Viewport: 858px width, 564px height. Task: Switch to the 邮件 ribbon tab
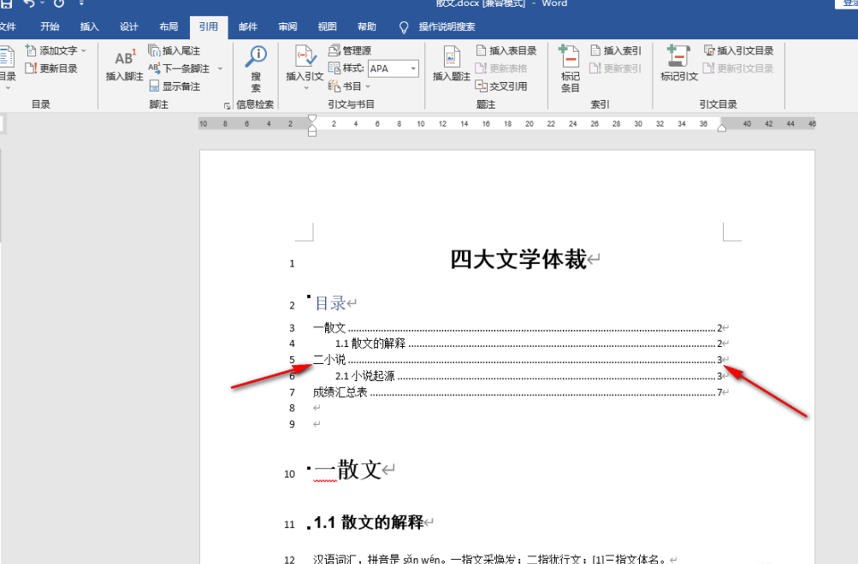coord(248,26)
